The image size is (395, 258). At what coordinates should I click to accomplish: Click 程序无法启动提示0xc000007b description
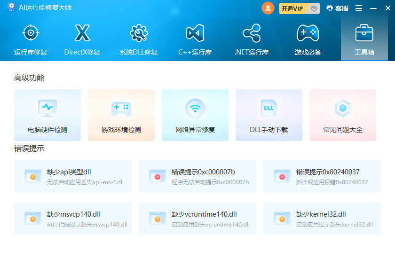[210, 182]
